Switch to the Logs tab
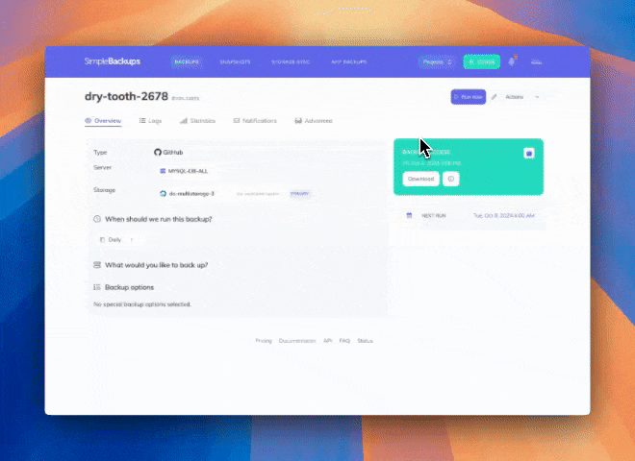This screenshot has height=461, width=635. pyautogui.click(x=150, y=121)
